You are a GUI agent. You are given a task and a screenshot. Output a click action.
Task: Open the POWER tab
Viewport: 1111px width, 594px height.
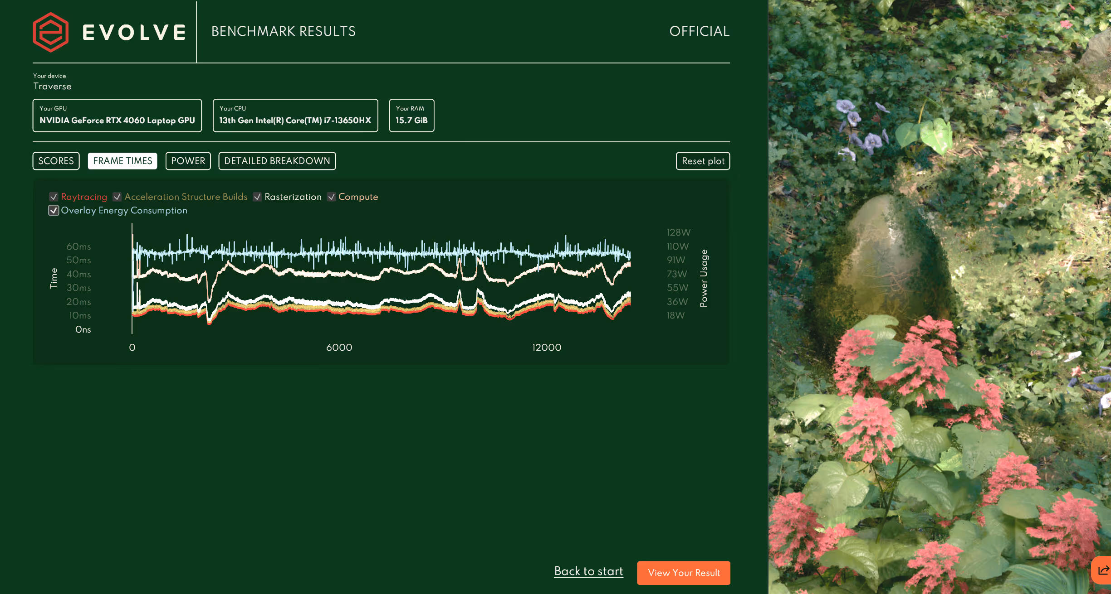tap(188, 161)
